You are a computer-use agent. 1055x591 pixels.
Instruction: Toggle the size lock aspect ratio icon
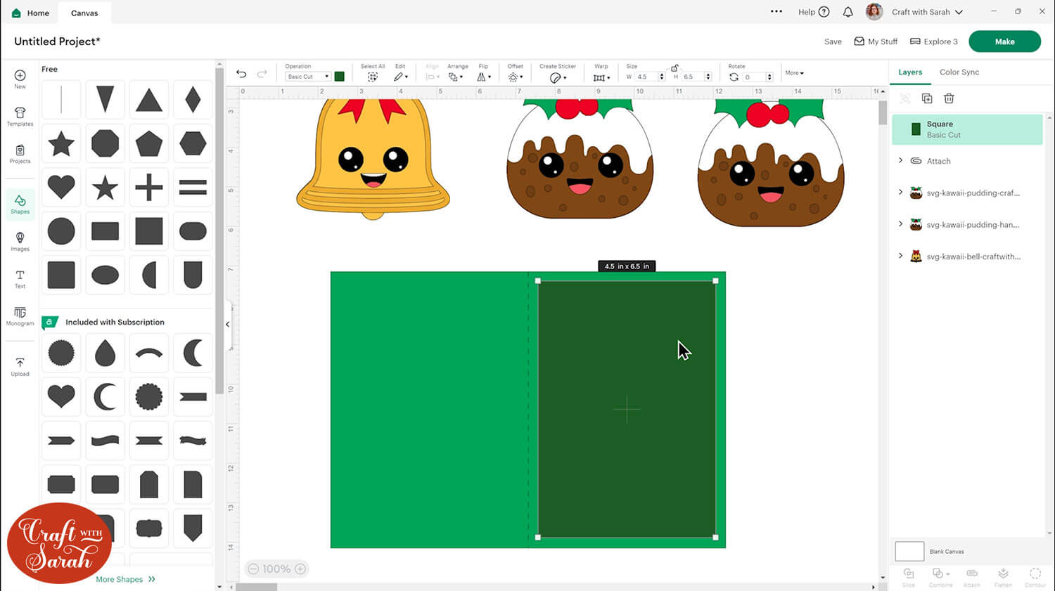(x=674, y=67)
